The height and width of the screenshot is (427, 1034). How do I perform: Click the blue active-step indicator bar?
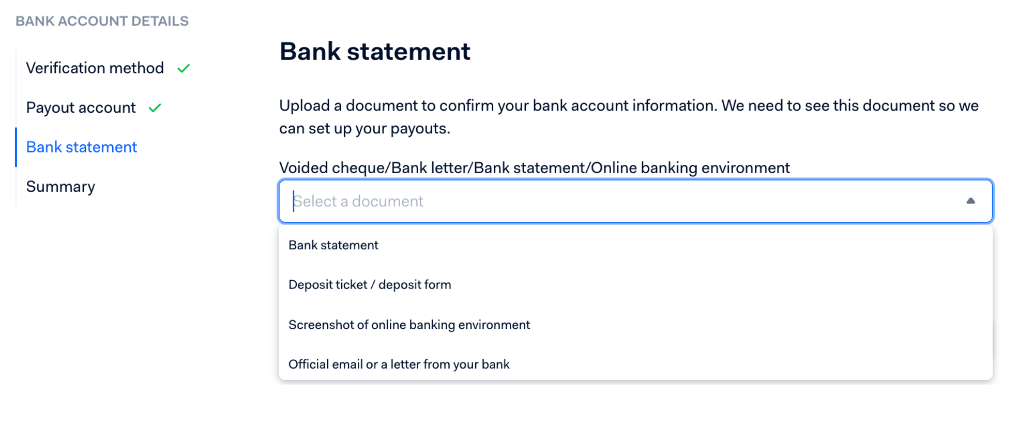[16, 147]
